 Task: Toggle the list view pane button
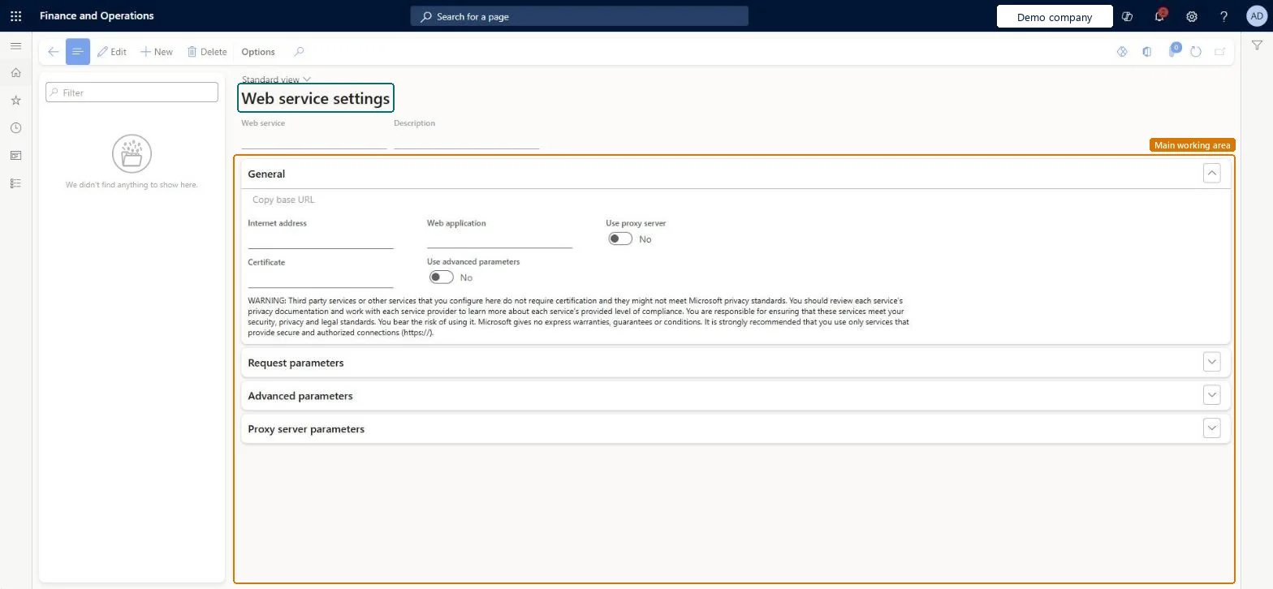(x=78, y=52)
